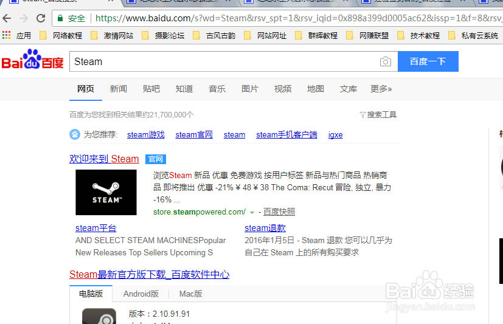Viewport: 503px width, 324px height.
Task: Open the store.steampowered.com green URL
Action: click(x=199, y=212)
